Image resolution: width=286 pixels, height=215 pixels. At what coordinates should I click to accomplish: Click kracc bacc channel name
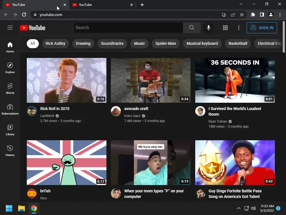[x=132, y=116]
